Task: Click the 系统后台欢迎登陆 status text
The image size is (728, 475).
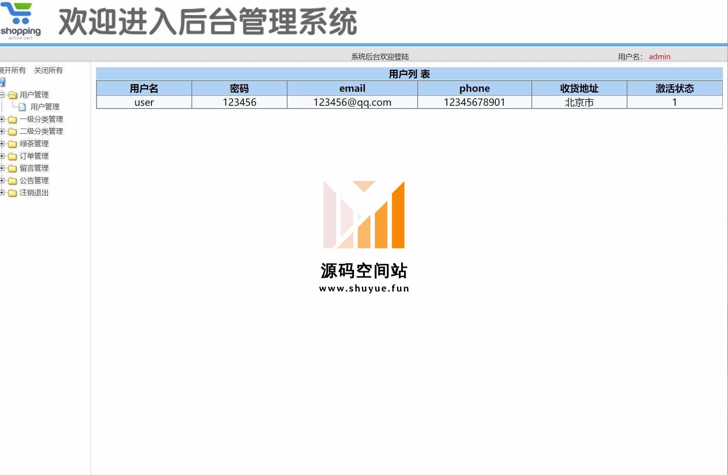Action: 380,56
